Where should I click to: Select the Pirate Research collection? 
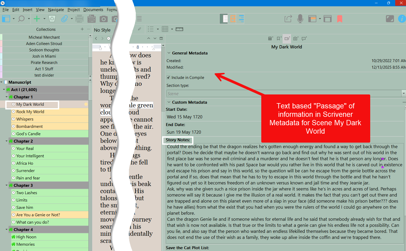tap(44, 63)
